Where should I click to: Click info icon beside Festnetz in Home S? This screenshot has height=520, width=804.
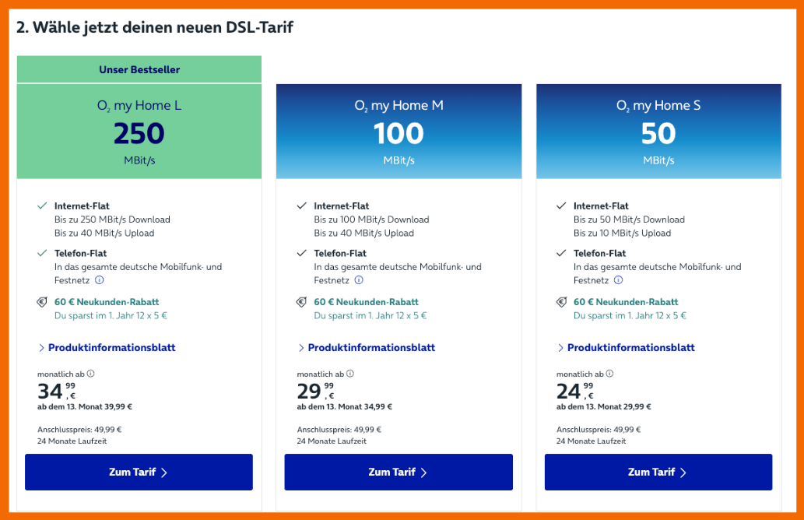coord(619,280)
